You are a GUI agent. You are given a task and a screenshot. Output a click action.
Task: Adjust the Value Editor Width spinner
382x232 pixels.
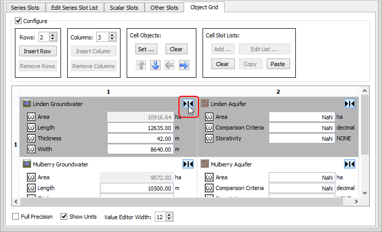170,217
